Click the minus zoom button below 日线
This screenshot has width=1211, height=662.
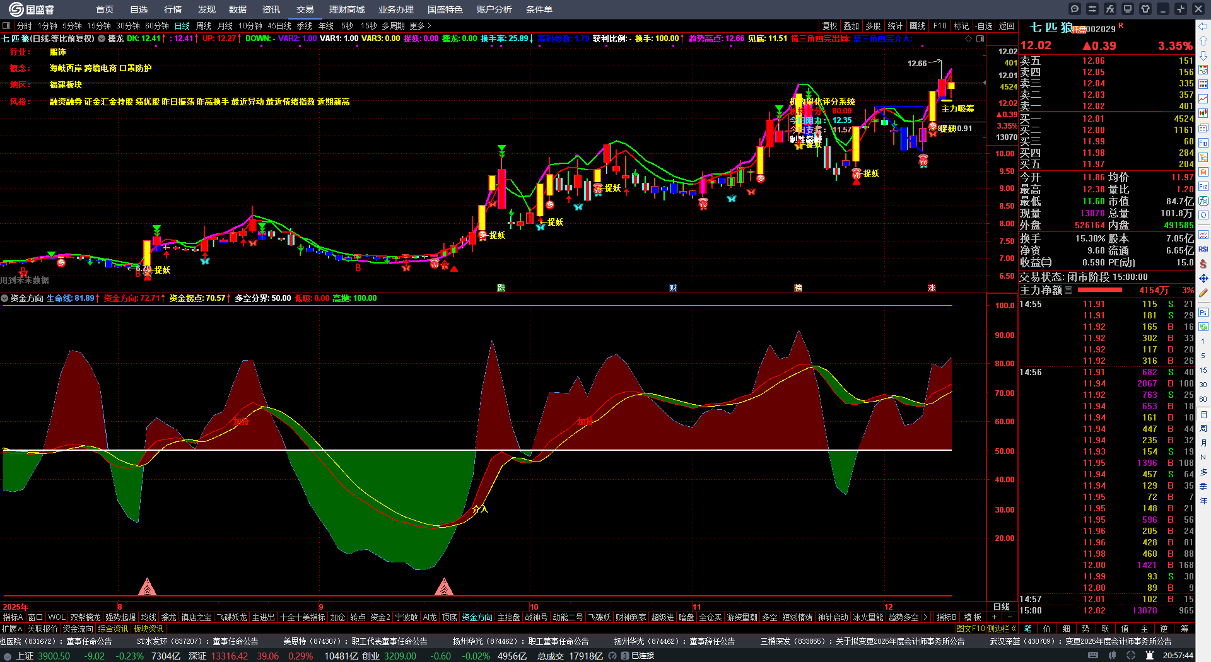pyautogui.click(x=1009, y=617)
